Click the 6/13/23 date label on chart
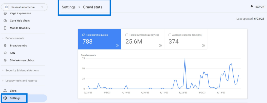 coord(221,93)
